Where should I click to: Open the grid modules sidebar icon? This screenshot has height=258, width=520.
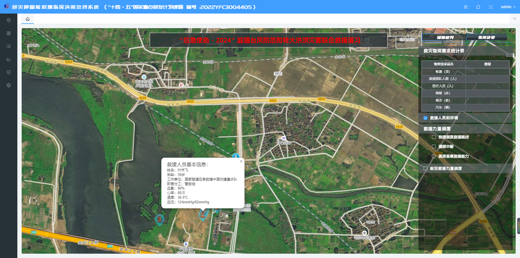point(9,33)
